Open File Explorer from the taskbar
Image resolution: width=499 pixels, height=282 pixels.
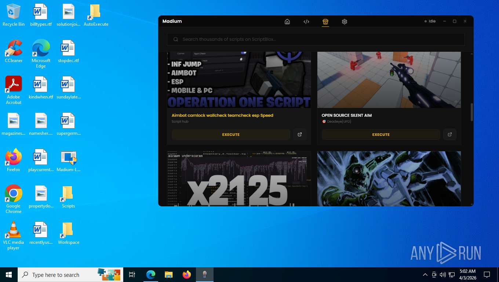[x=168, y=275]
